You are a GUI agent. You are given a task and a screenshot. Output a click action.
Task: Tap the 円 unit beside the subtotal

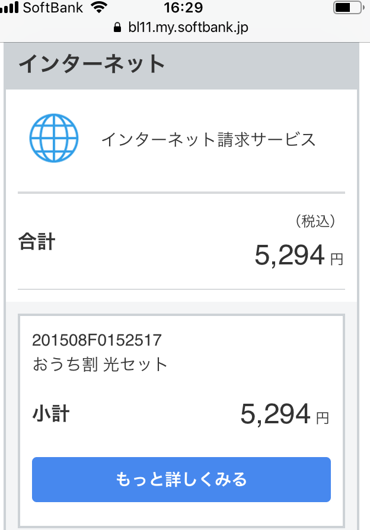[323, 418]
